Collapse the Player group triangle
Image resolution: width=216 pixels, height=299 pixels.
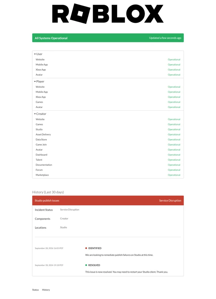click(35, 81)
